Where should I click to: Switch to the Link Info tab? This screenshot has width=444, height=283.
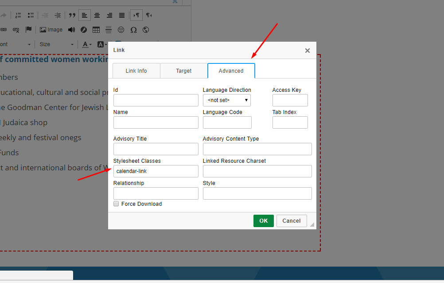click(136, 71)
